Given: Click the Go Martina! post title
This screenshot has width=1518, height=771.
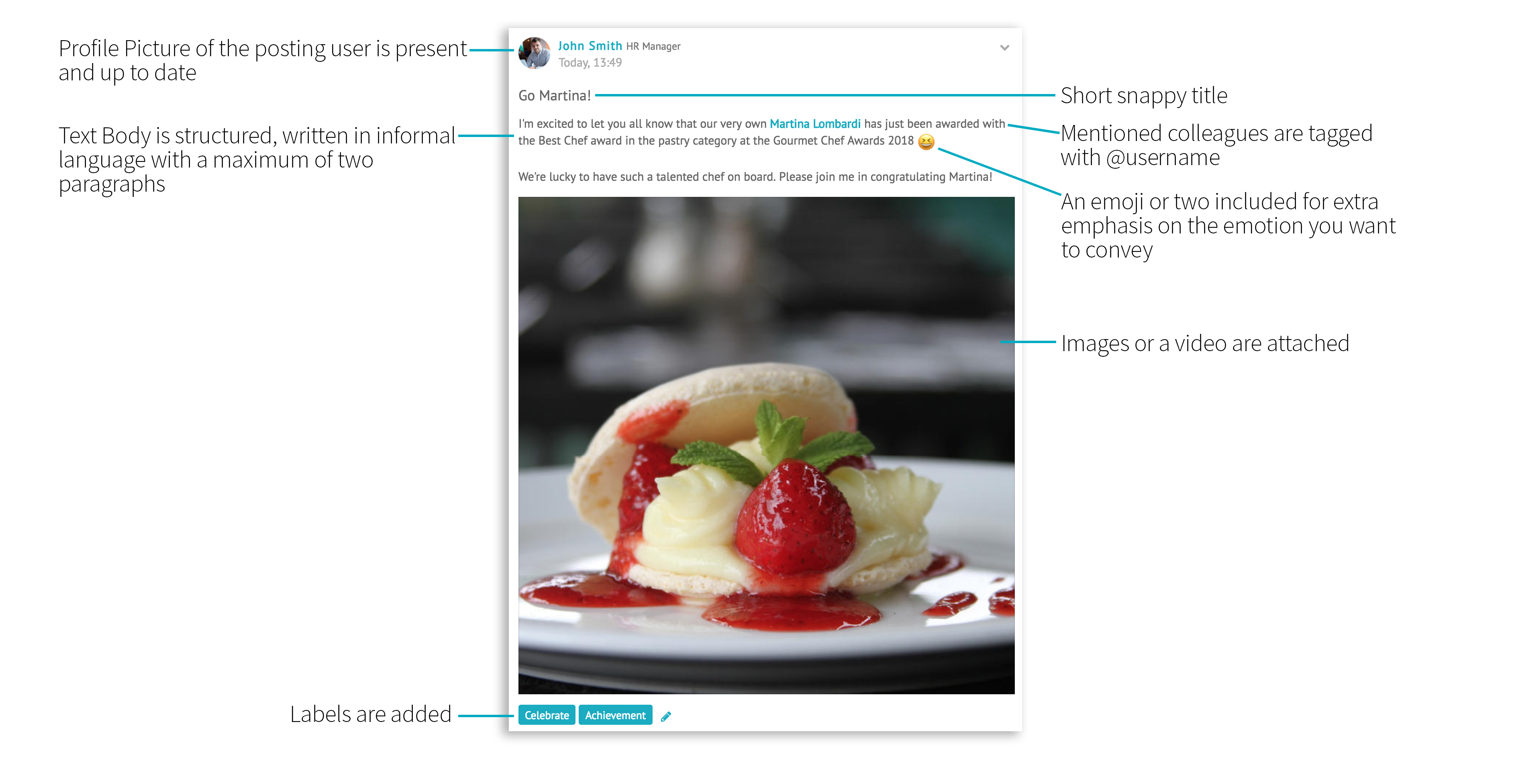Looking at the screenshot, I should [555, 96].
